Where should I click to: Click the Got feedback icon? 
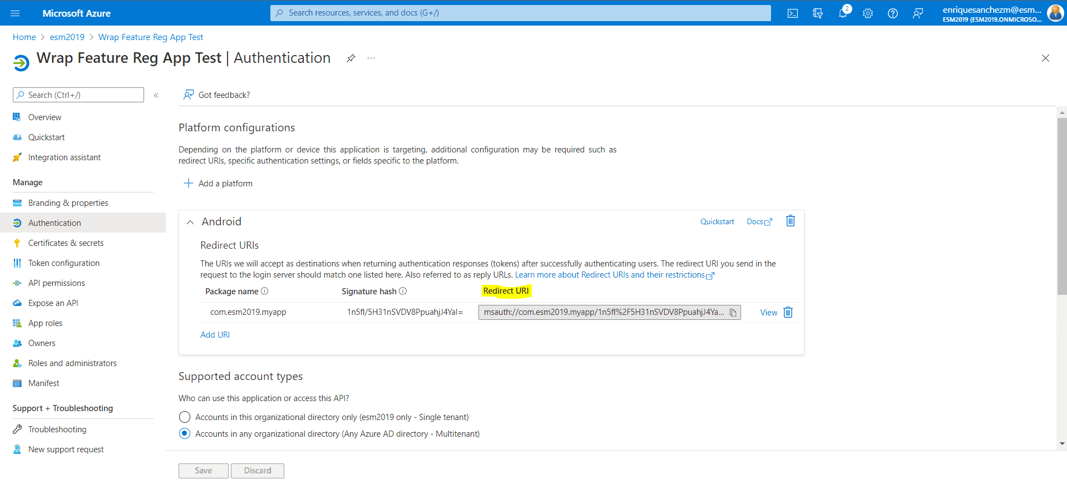pos(189,95)
